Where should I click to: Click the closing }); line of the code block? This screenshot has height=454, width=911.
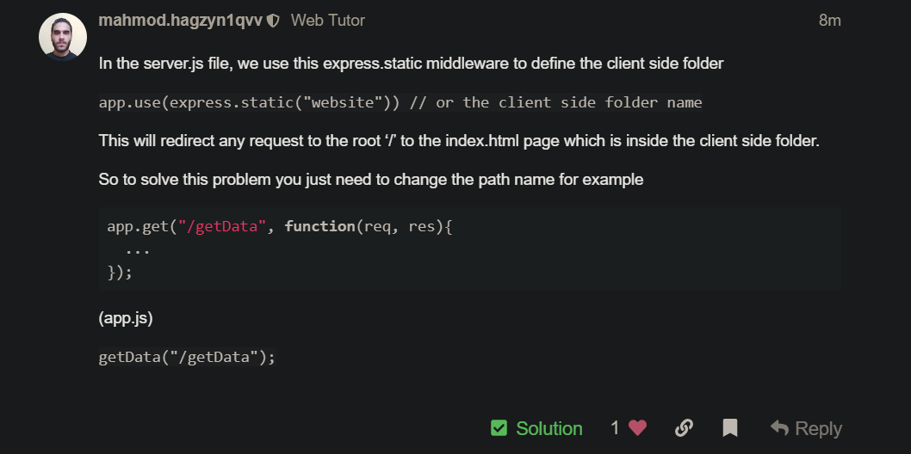click(120, 272)
